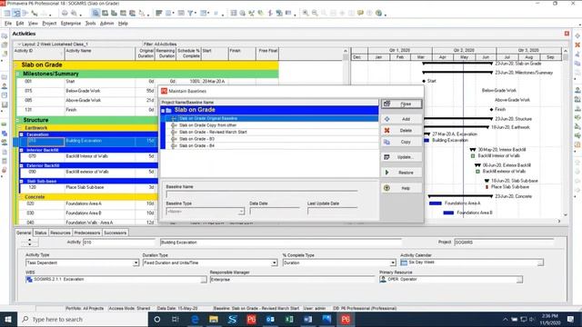Click the Activity Calendar browse button
The height and width of the screenshot is (327, 582).
point(540,263)
